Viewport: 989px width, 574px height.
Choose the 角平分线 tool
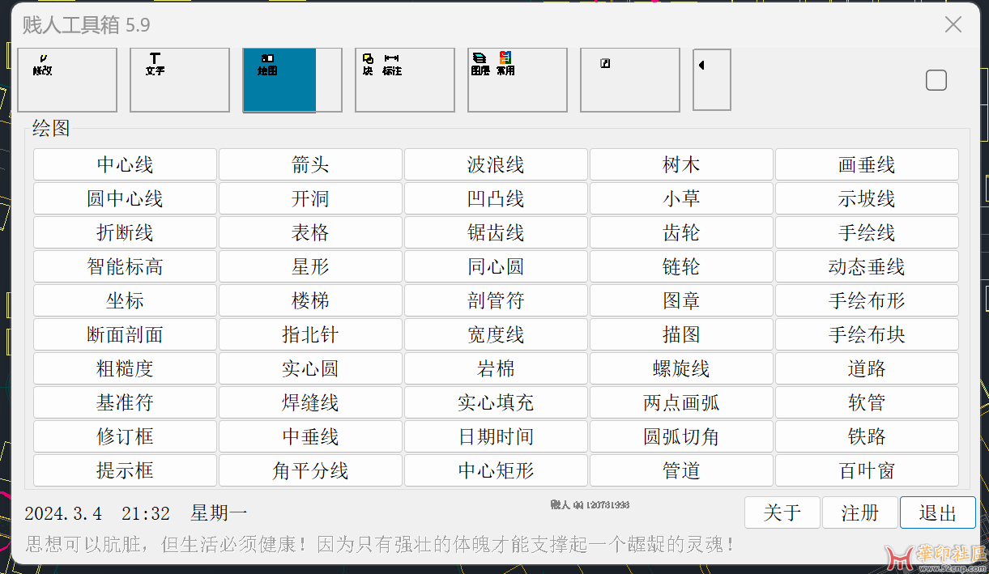(x=310, y=470)
